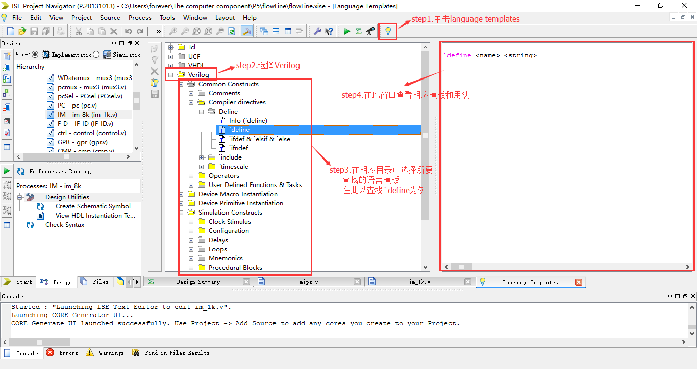This screenshot has width=697, height=369.
Task: Select the `ifndef template item
Action: click(238, 148)
